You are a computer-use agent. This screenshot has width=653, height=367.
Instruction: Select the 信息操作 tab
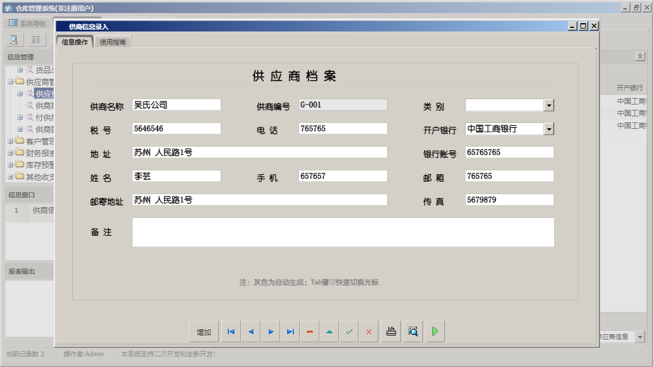click(x=75, y=42)
